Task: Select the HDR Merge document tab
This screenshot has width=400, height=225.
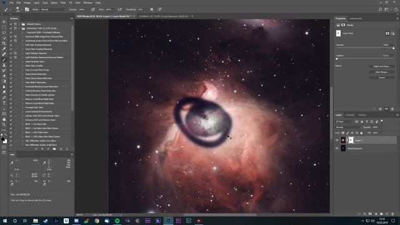Action: [104, 16]
